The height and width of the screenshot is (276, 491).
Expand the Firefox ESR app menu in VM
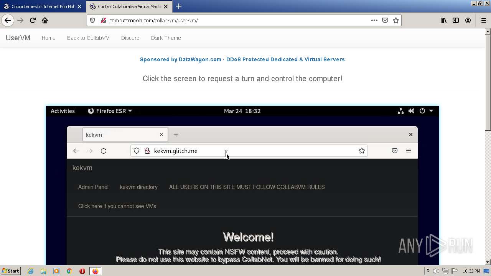110,111
